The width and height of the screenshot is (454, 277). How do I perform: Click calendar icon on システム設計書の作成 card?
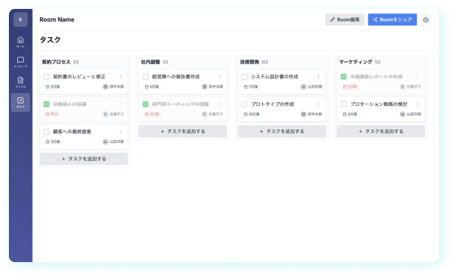pos(246,86)
